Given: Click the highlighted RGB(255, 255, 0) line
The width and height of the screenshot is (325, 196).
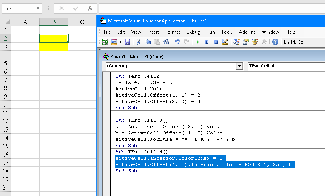Looking at the screenshot, I should (205, 164).
